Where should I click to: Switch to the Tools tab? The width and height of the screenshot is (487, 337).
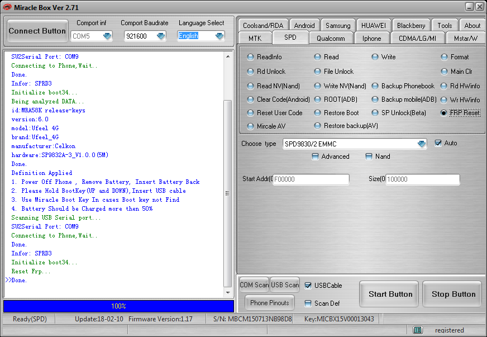click(x=445, y=25)
